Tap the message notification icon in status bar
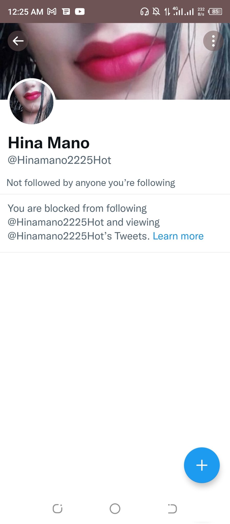 click(x=66, y=12)
